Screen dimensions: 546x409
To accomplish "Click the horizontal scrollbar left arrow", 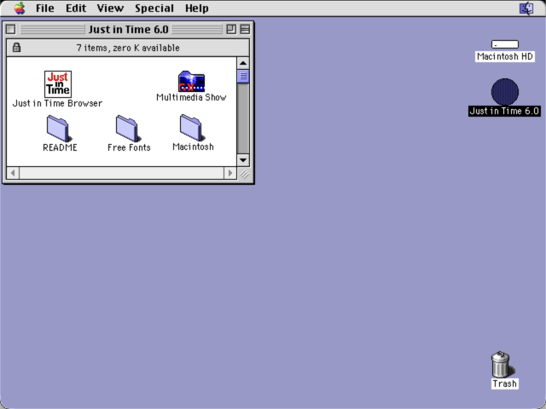I will pyautogui.click(x=13, y=173).
